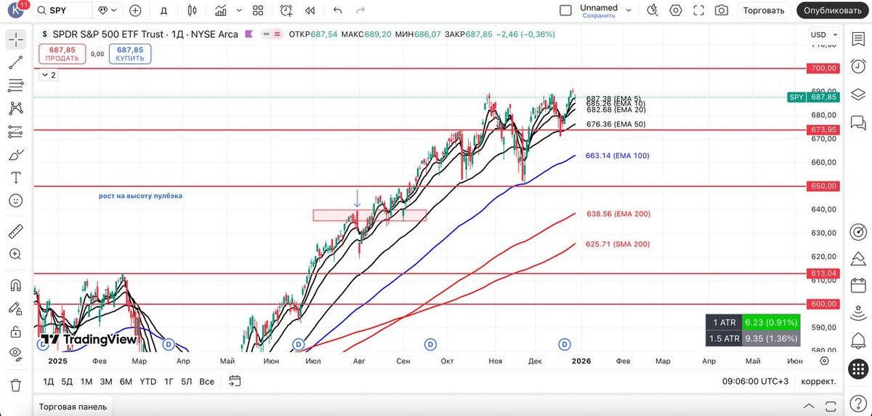Open the indicator templates grid icon

click(258, 10)
